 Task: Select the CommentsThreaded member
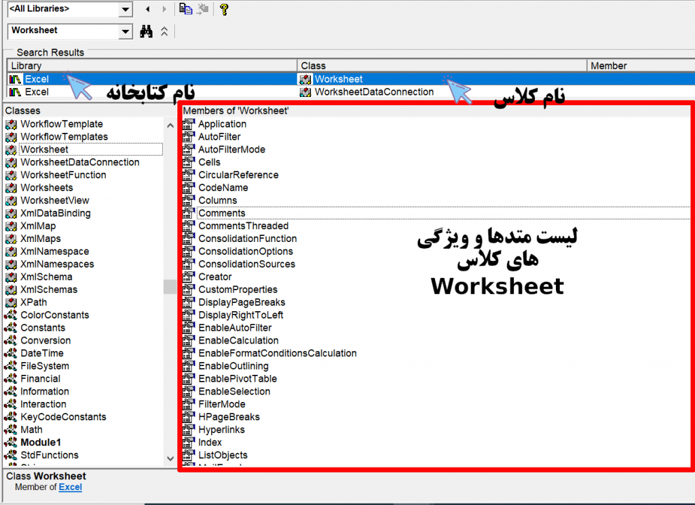[x=244, y=226]
